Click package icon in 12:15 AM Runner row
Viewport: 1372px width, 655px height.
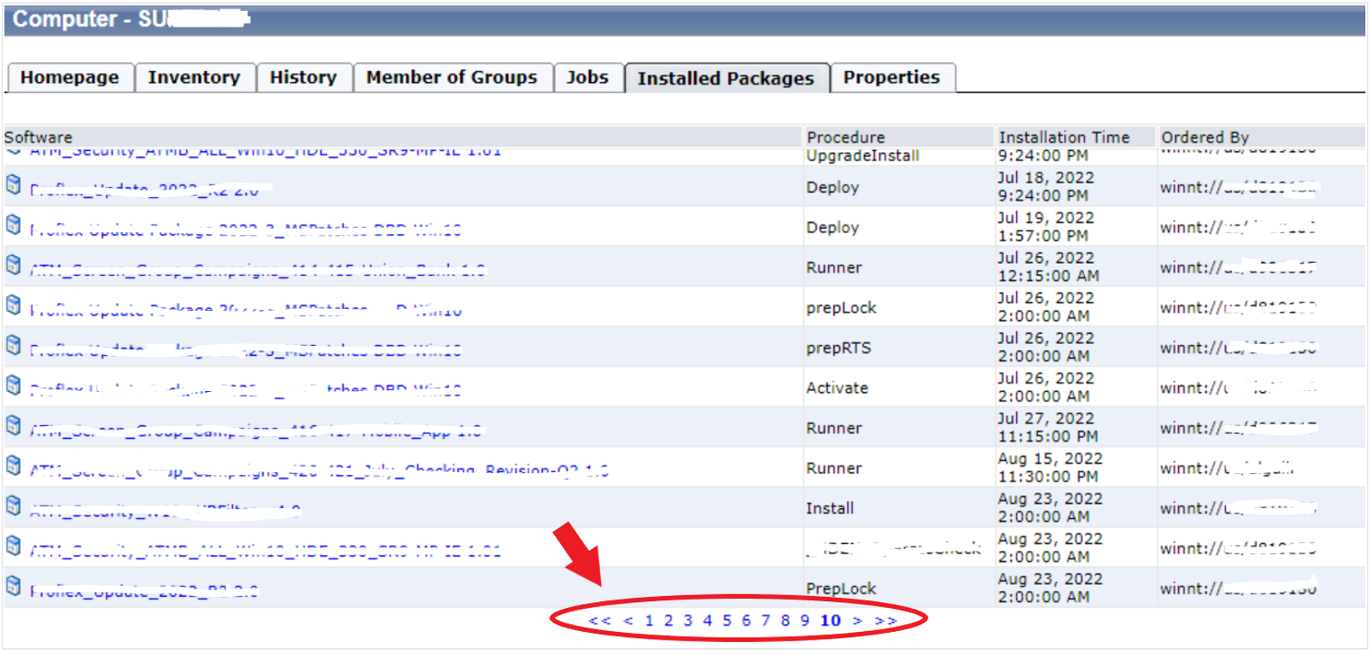(x=14, y=265)
